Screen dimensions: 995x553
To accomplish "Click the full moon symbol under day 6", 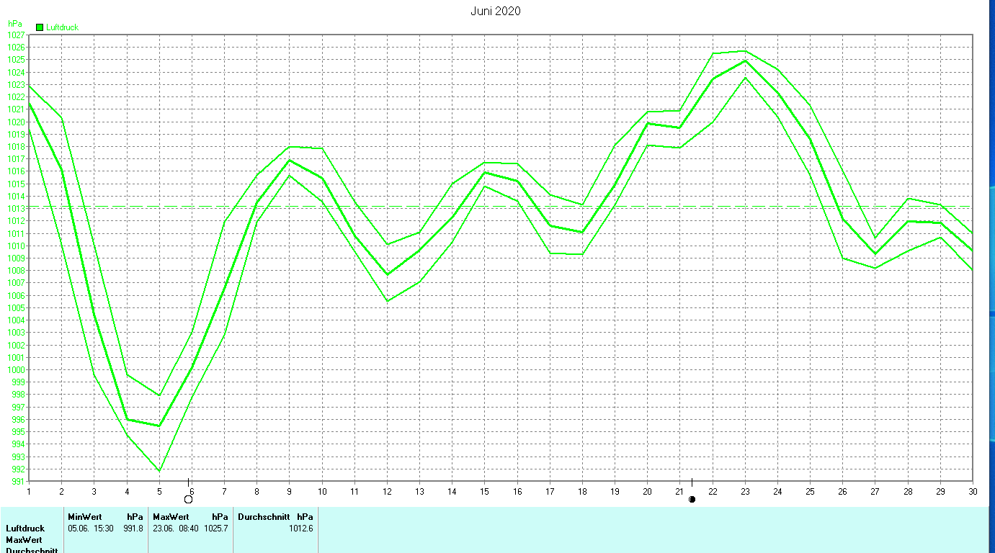I will point(189,499).
